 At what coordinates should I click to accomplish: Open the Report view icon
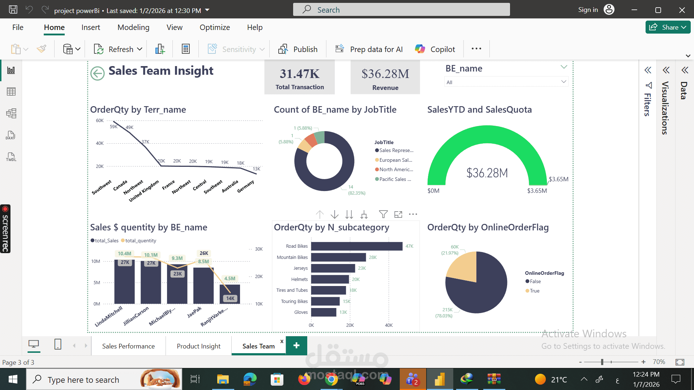coord(11,70)
